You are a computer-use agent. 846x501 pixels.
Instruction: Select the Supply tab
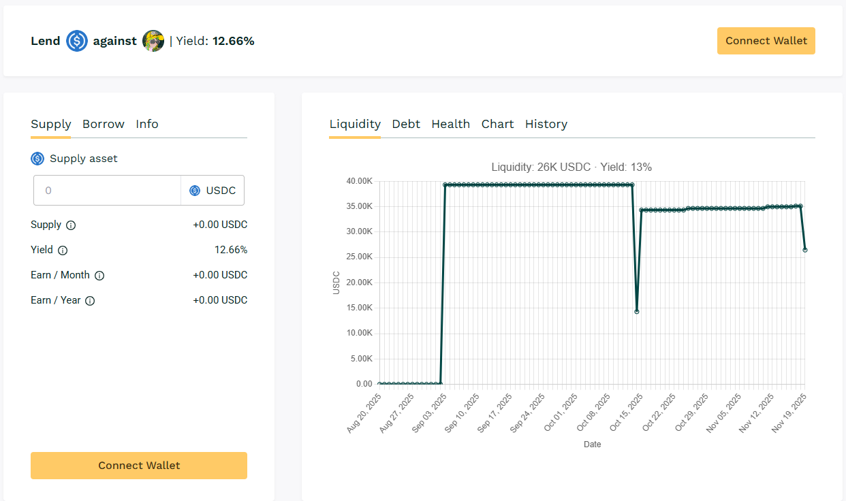coord(51,124)
